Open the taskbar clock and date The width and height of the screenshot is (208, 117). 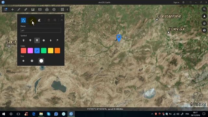[195, 114]
